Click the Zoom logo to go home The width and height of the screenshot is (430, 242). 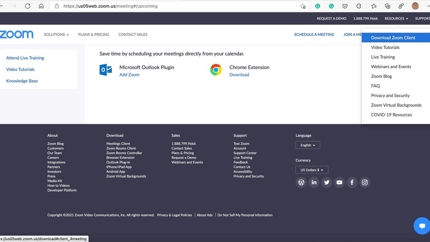click(16, 34)
